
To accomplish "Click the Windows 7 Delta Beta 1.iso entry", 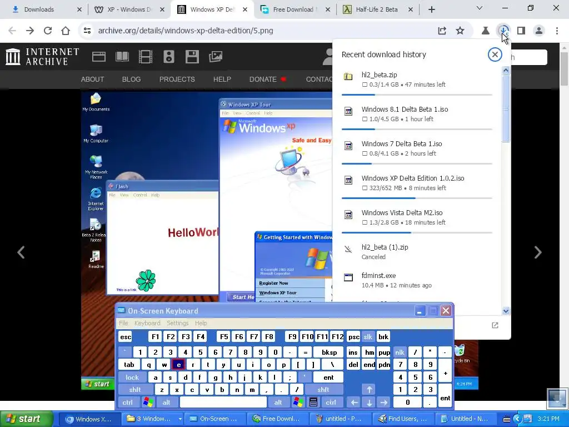I will coord(417,148).
